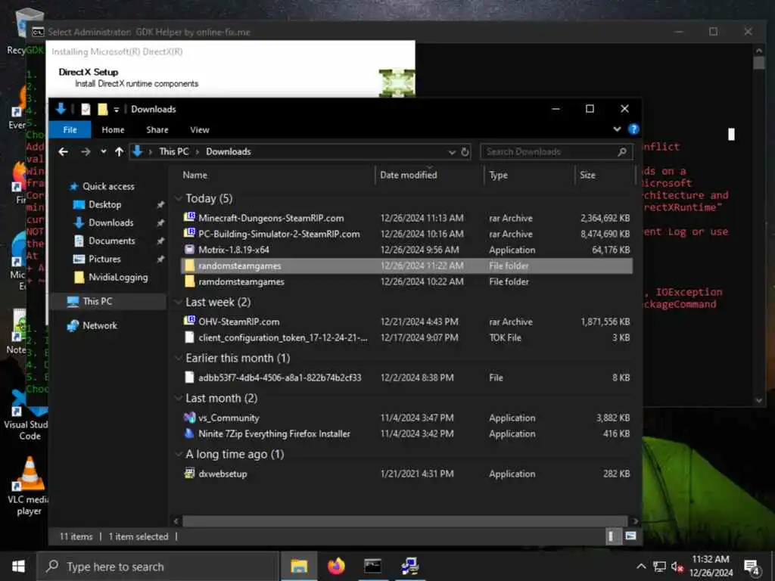Click the muted volume tray icon
Viewport: 775px width, 581px height.
[x=677, y=567]
